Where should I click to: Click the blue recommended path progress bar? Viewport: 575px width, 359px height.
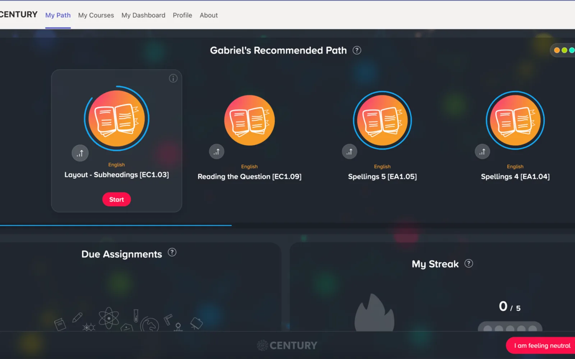(x=116, y=225)
